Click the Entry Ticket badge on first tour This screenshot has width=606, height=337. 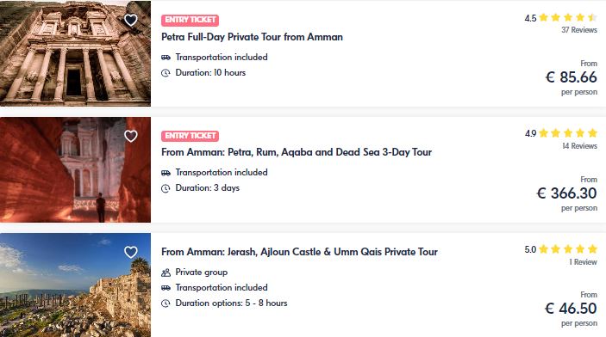click(191, 20)
